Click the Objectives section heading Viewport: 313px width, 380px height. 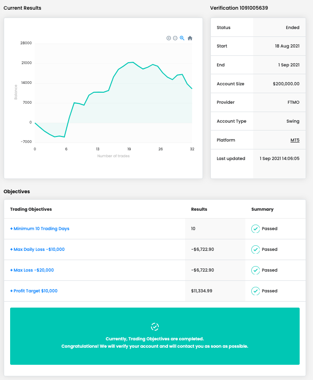[17, 191]
